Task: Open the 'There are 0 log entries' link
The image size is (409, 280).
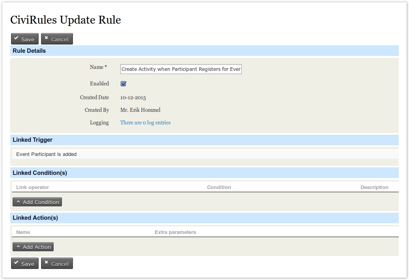Action: point(145,122)
